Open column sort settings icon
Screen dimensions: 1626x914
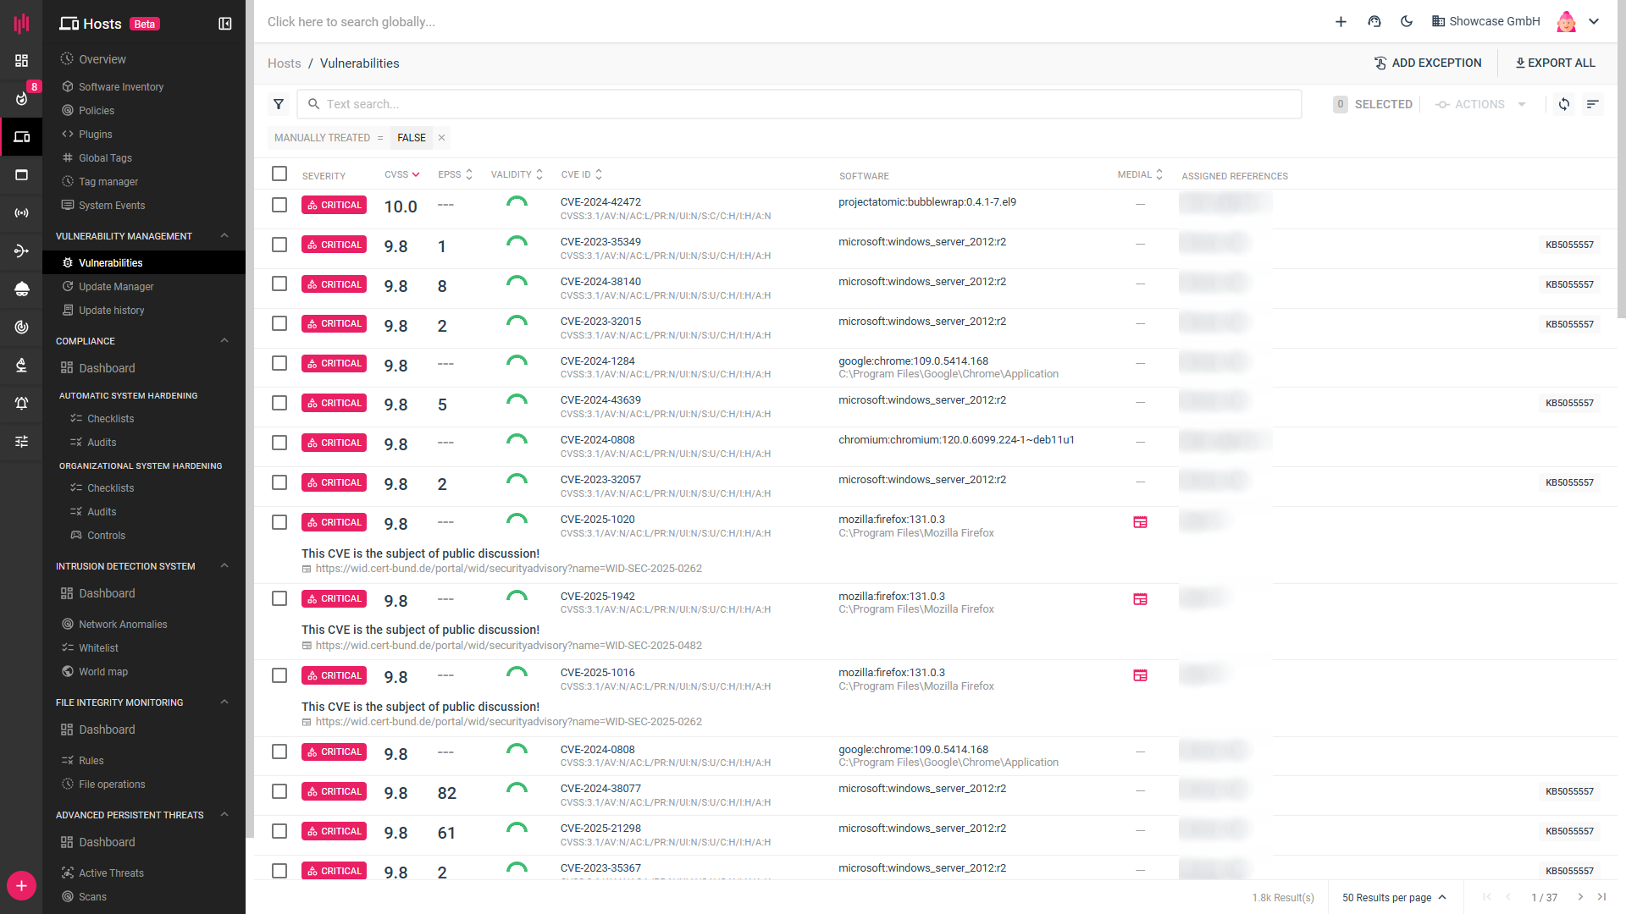1592,104
